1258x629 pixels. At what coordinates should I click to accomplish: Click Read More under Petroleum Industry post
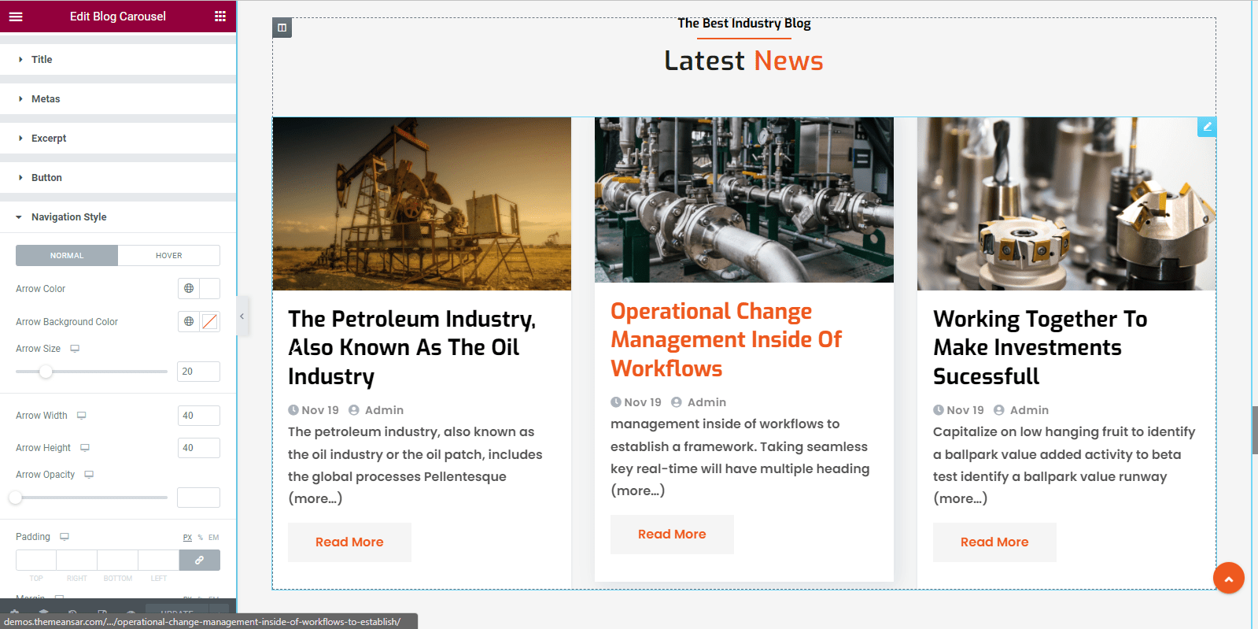click(349, 542)
